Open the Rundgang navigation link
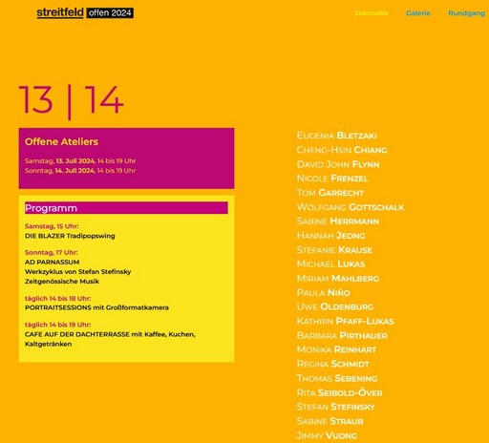The height and width of the screenshot is (443, 489). point(466,13)
